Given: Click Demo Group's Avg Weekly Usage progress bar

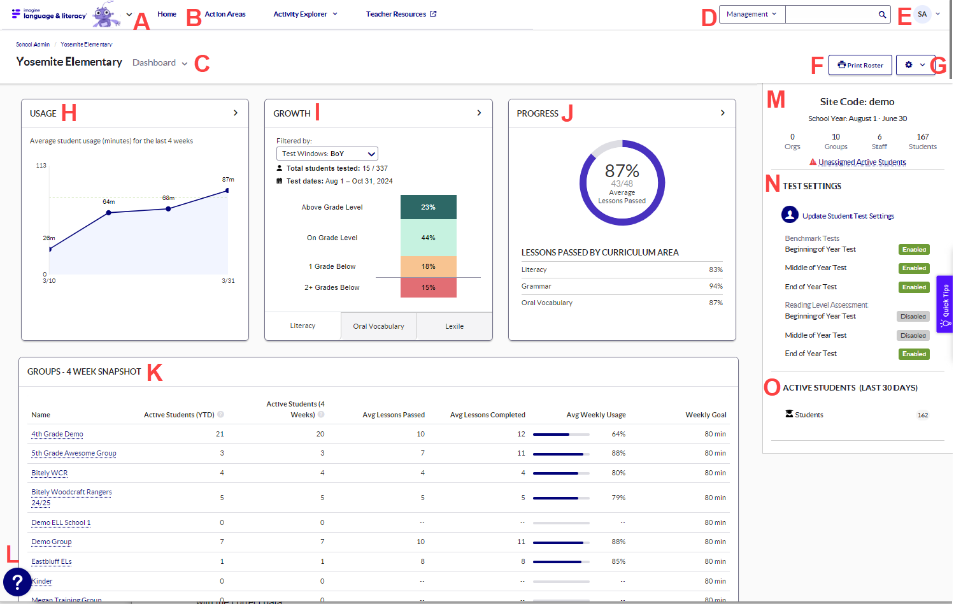Looking at the screenshot, I should (560, 542).
